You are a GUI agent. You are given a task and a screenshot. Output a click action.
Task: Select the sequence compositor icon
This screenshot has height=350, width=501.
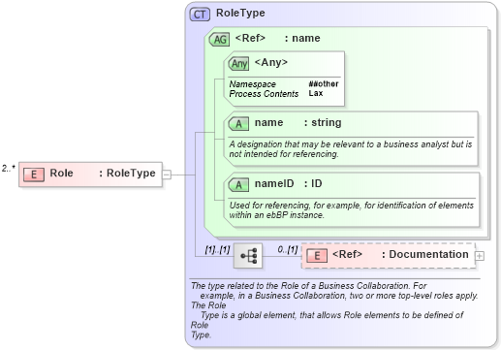point(248,256)
